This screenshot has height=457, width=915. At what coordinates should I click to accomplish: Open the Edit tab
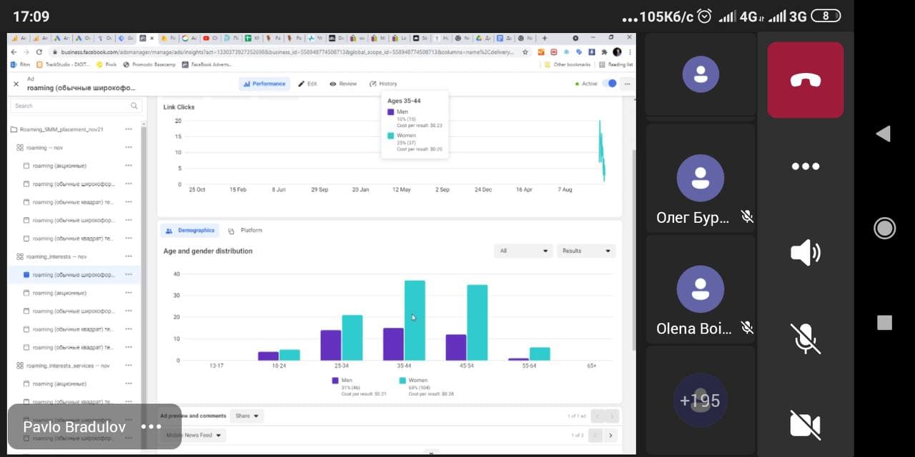click(307, 84)
